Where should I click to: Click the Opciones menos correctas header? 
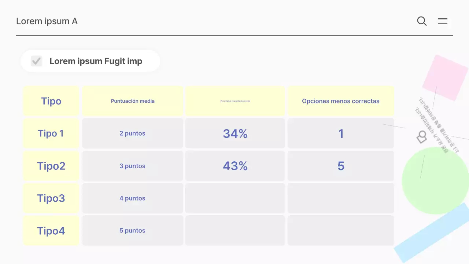pos(340,101)
